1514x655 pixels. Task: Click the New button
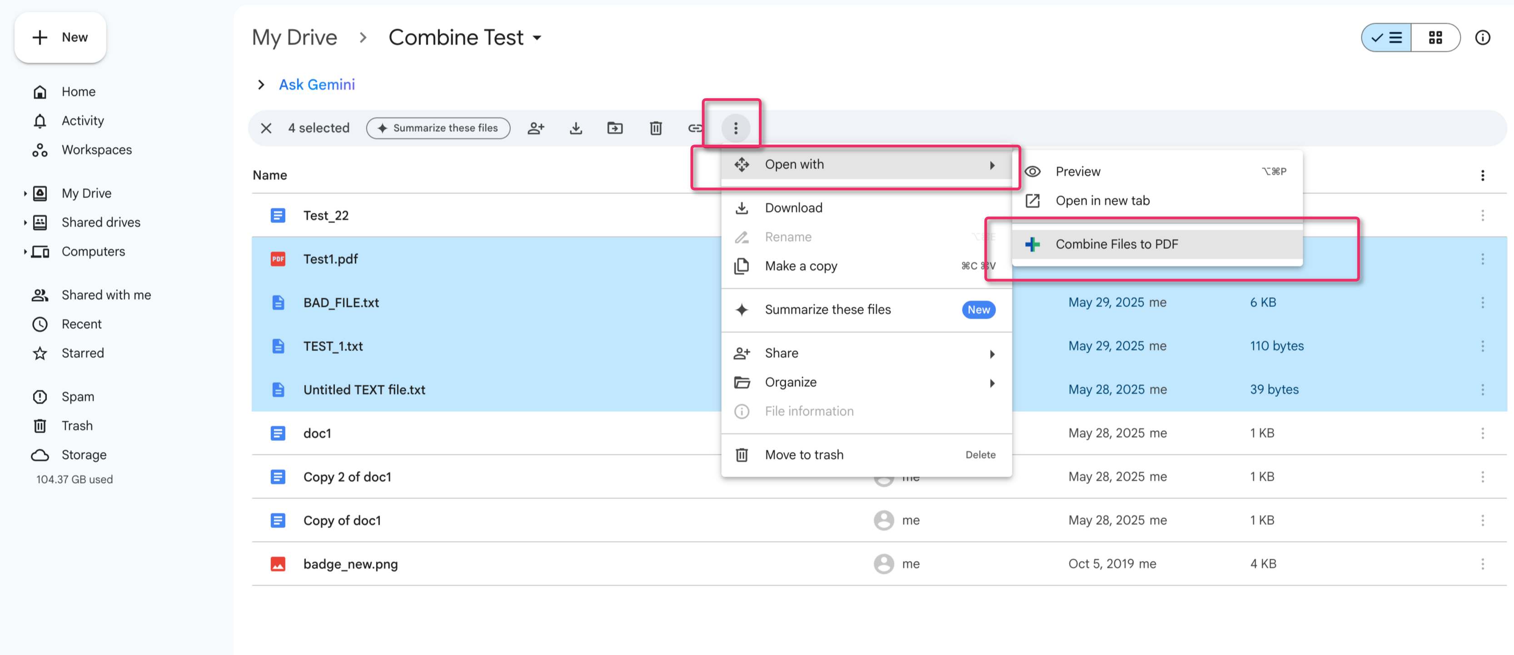(x=60, y=38)
